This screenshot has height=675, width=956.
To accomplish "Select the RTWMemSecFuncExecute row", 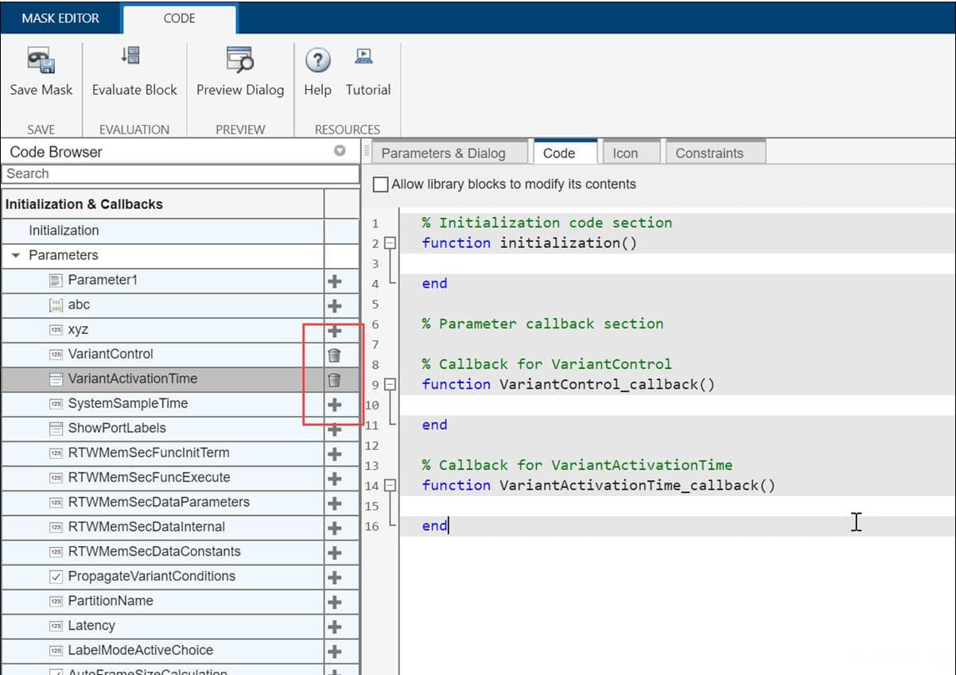I will click(163, 477).
